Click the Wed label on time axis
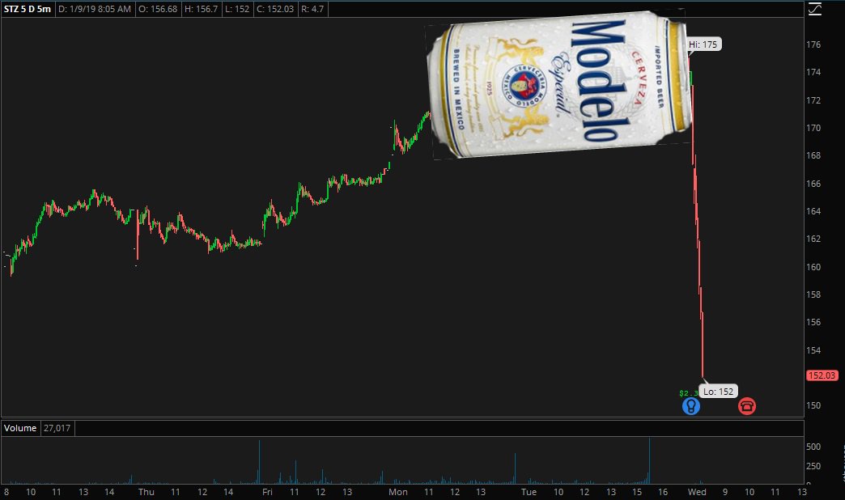Screen dimensions: 845x500 point(697,492)
